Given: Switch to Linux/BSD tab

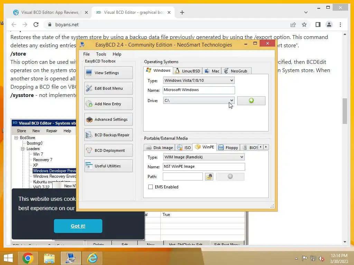Looking at the screenshot, I should pyautogui.click(x=188, y=71).
